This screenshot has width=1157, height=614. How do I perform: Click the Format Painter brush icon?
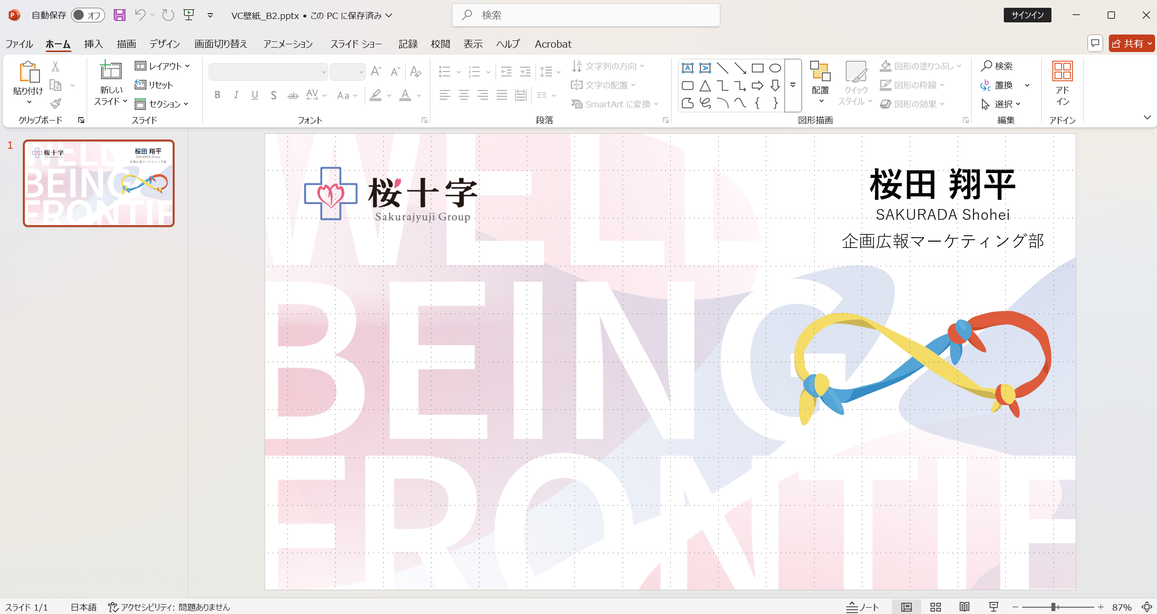[56, 104]
